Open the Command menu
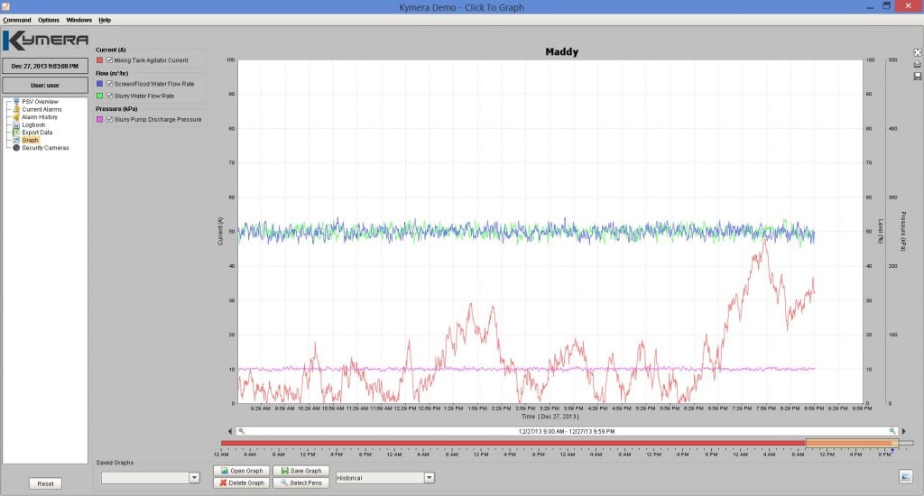 (x=17, y=20)
